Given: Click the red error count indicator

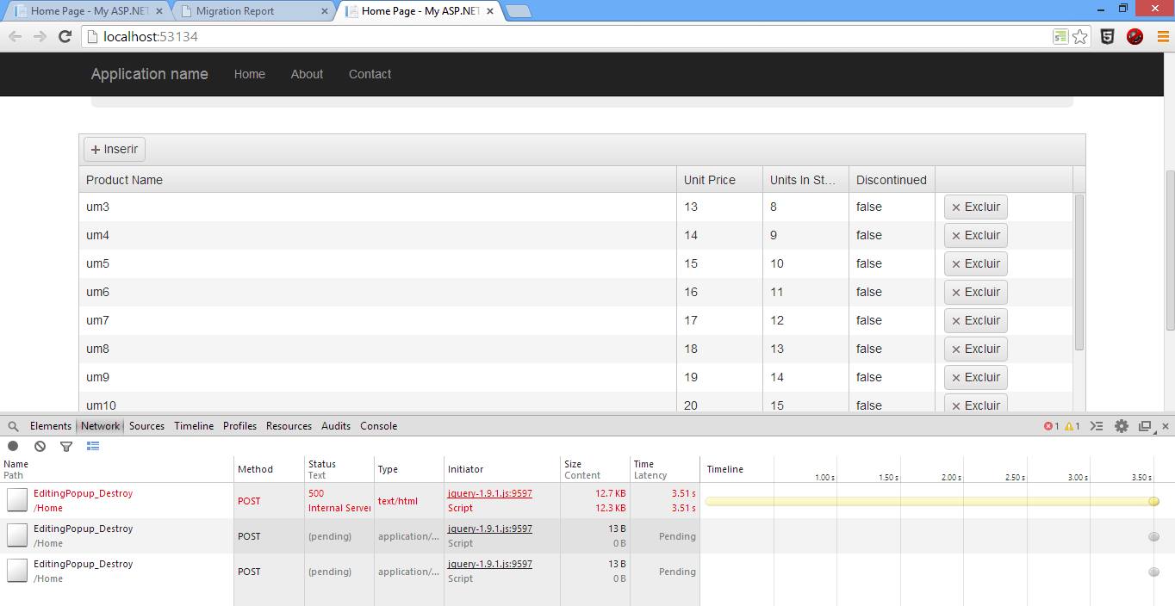Looking at the screenshot, I should (x=1051, y=426).
